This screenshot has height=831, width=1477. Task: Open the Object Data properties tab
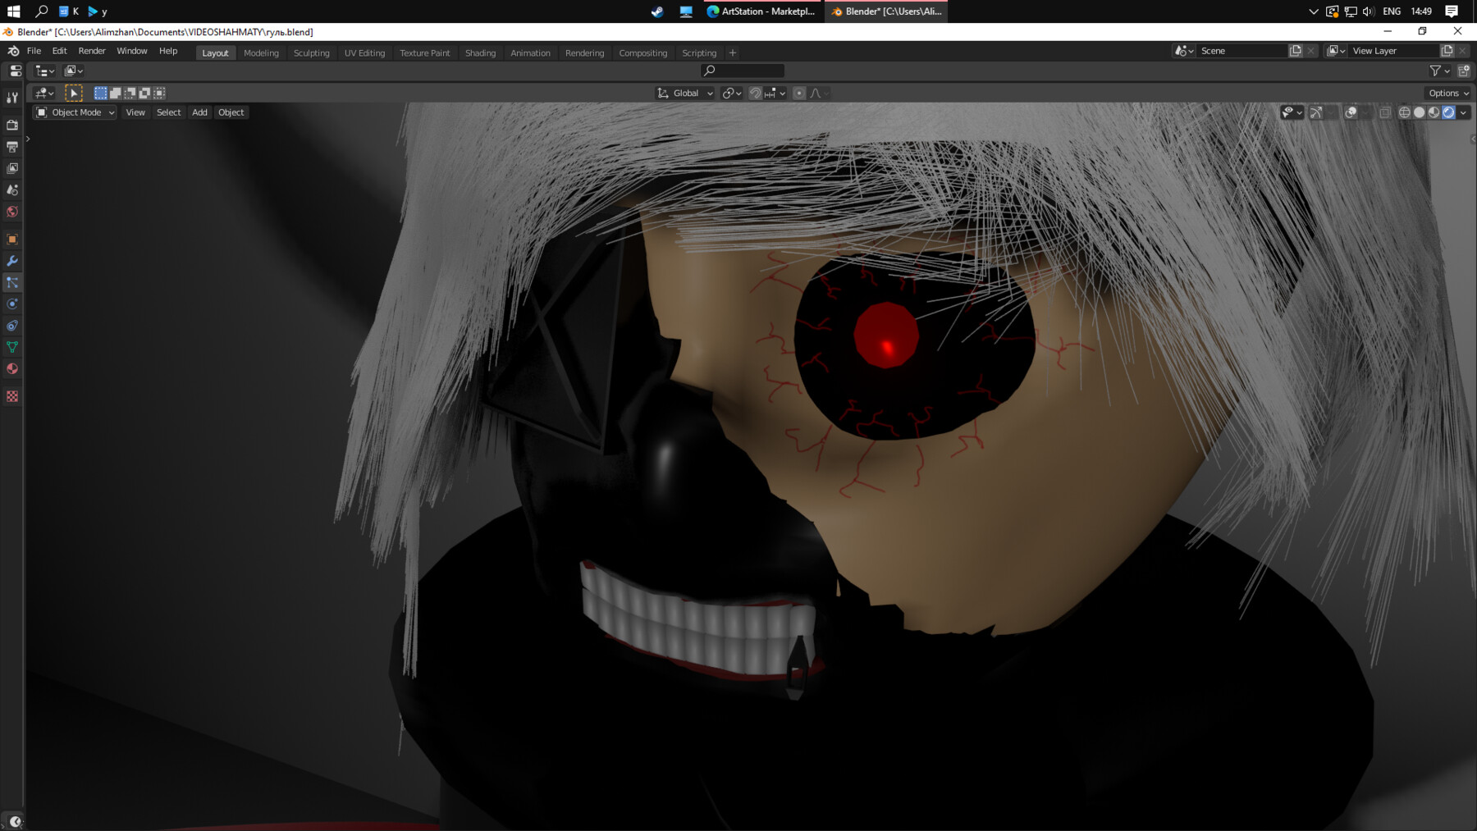[x=12, y=347]
